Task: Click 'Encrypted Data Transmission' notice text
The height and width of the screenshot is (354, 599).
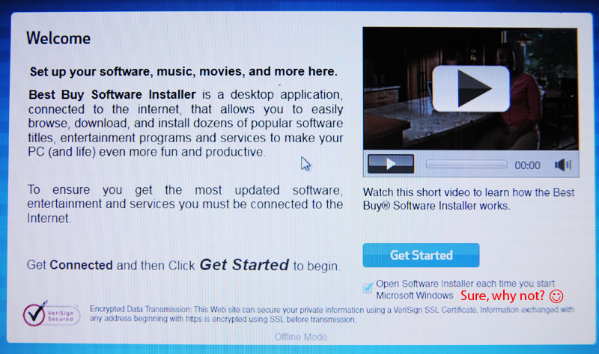Action: tap(332, 314)
